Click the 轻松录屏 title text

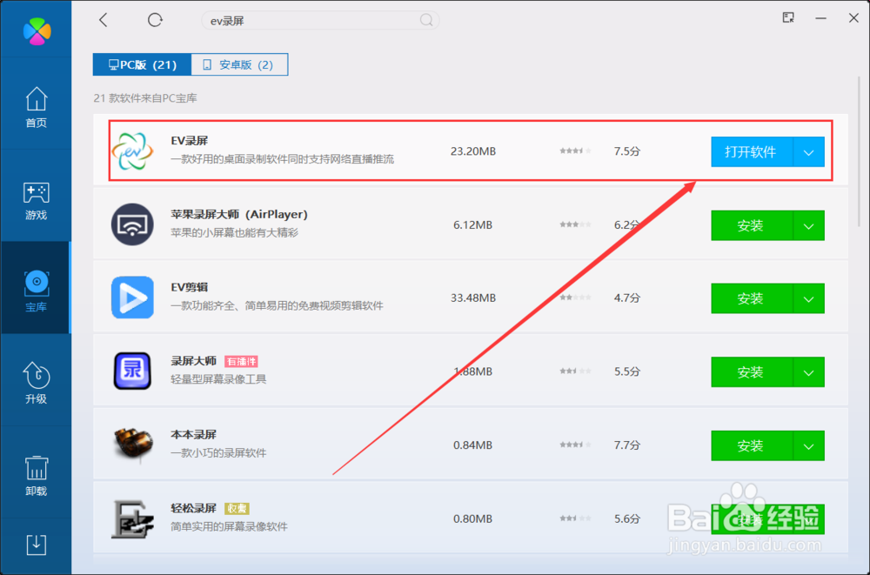tap(194, 508)
